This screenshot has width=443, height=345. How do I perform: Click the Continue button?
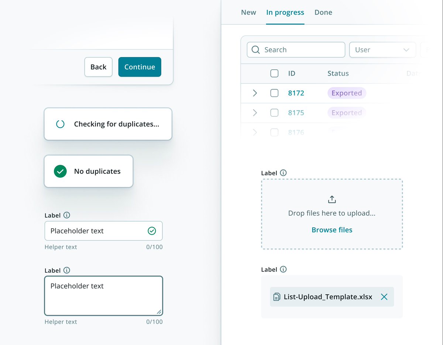tap(140, 67)
